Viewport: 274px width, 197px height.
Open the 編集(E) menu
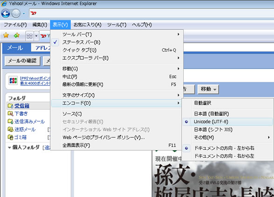click(x=40, y=25)
